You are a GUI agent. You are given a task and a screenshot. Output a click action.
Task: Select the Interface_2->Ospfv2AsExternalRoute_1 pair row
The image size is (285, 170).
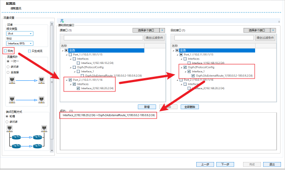(109, 115)
